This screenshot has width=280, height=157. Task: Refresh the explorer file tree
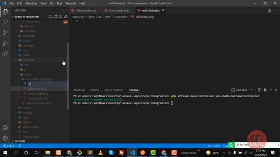pos(60,17)
